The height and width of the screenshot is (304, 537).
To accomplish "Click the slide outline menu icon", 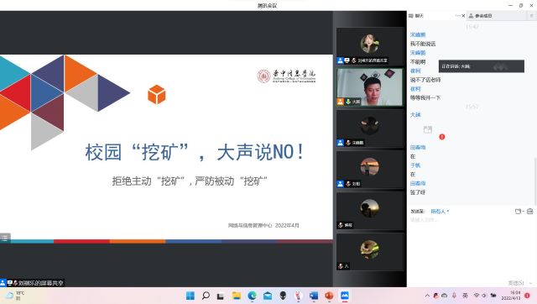I will point(5,238).
